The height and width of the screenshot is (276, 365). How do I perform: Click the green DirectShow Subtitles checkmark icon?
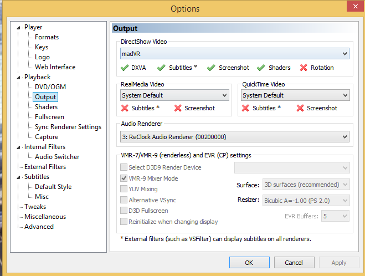[161, 68]
